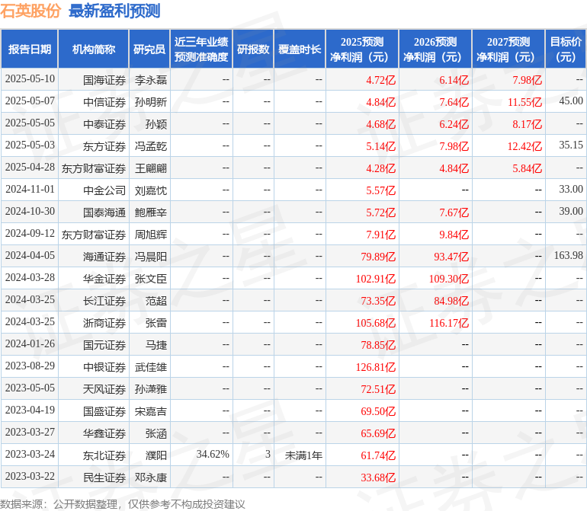
Task: Select the 报告日期 column header
Action: point(30,50)
